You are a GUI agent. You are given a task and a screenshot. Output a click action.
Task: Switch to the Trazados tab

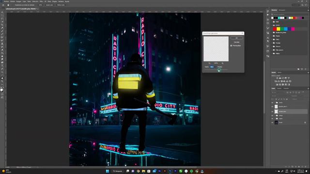pyautogui.click(x=286, y=88)
